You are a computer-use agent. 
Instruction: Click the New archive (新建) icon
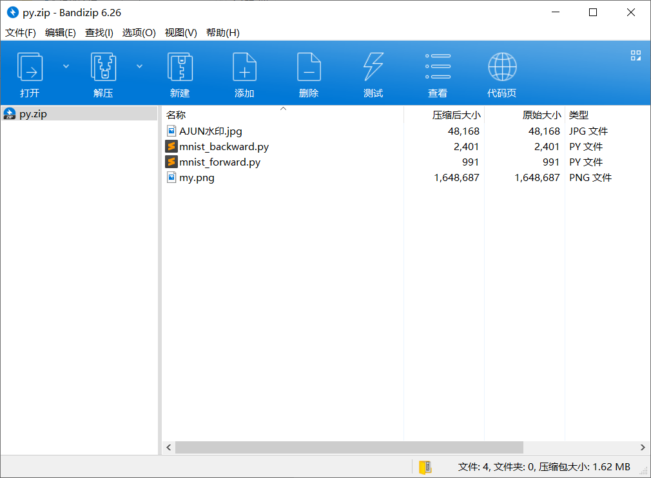[x=180, y=67]
